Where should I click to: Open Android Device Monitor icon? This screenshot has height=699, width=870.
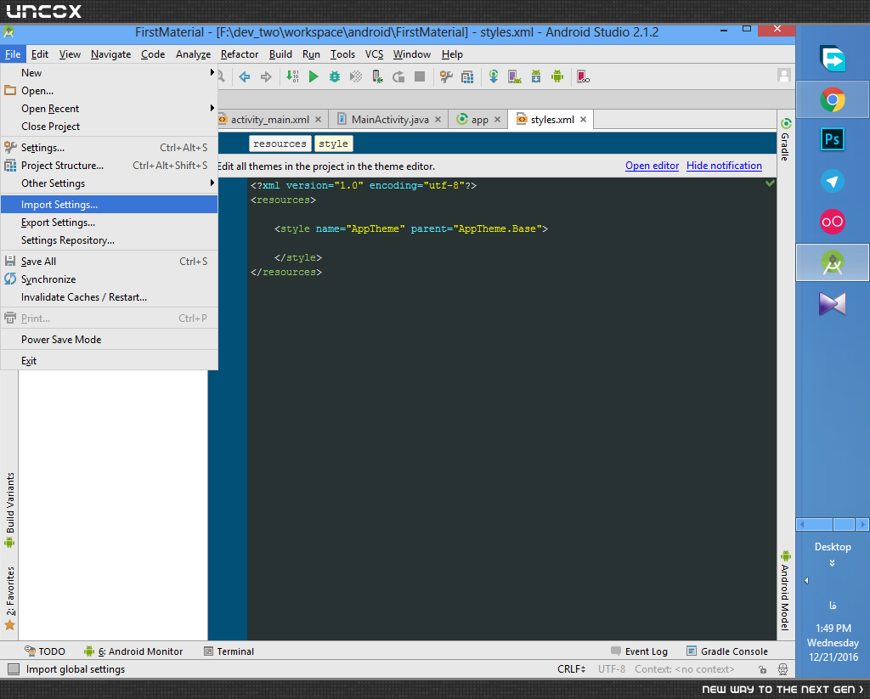click(x=557, y=76)
